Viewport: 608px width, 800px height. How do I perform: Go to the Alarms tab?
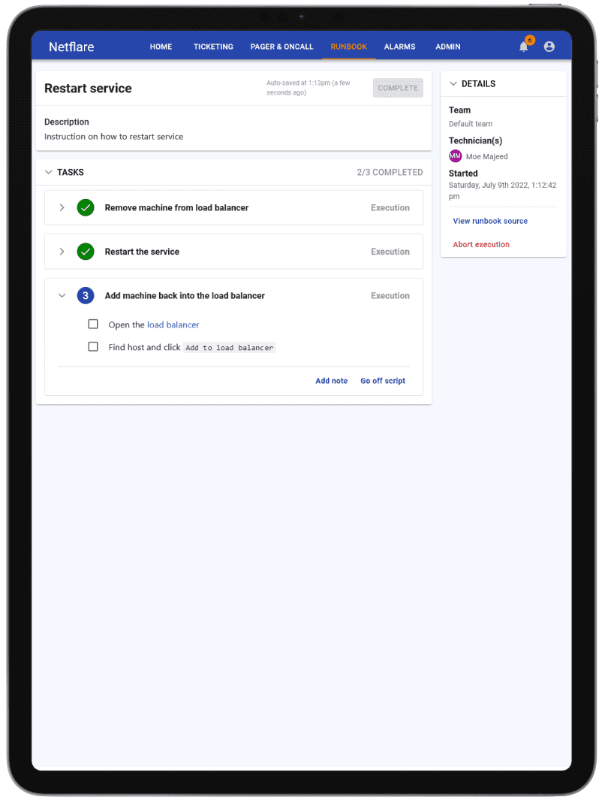(x=399, y=47)
